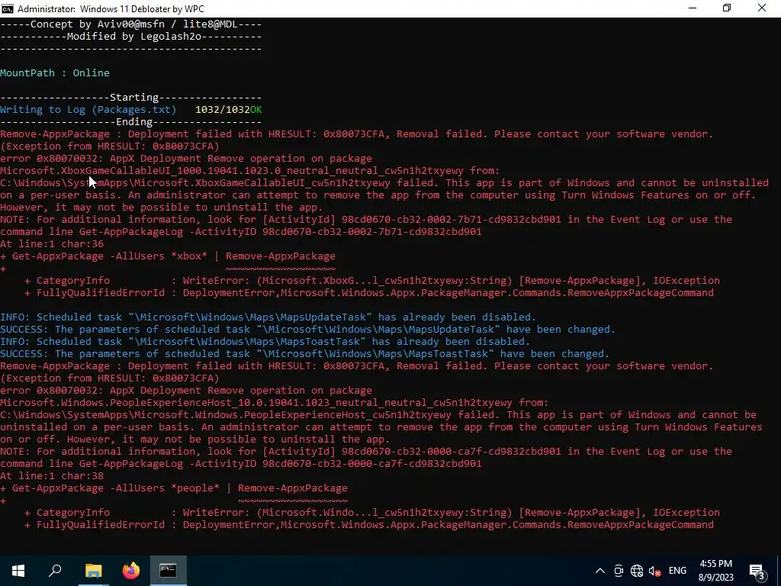Open the Meet Now tray icon
This screenshot has height=586, width=781.
[x=619, y=571]
